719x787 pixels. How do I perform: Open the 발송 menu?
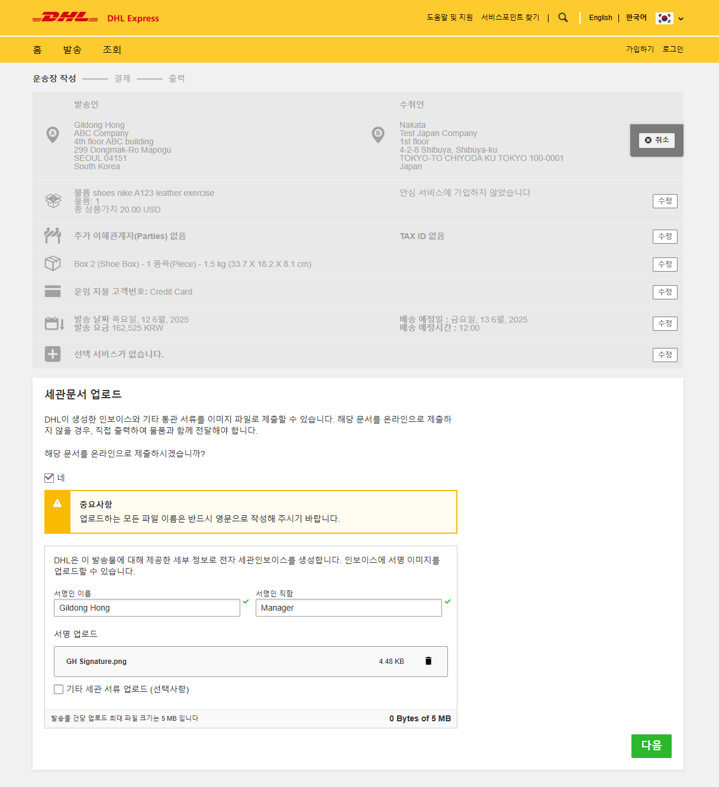point(72,50)
